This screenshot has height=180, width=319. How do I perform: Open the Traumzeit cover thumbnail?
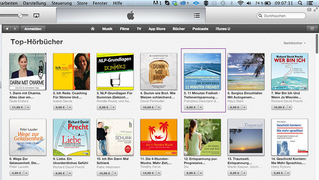coord(246,137)
